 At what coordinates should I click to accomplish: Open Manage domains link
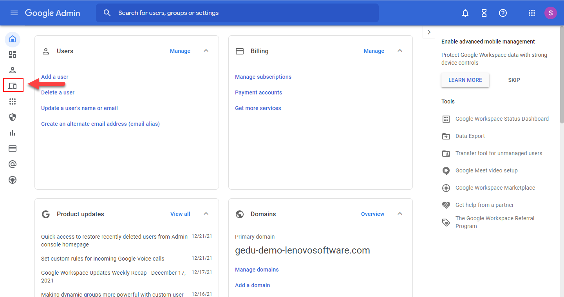pos(257,270)
